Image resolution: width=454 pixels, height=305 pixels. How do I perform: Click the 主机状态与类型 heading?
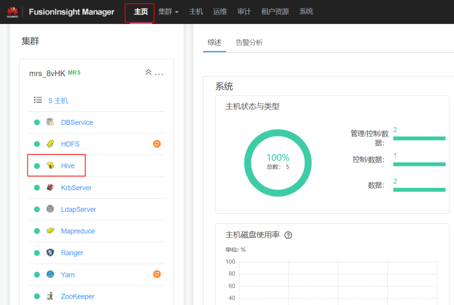pos(252,107)
